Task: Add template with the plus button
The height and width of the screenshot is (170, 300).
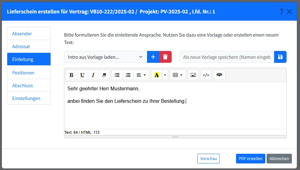Action: pos(153,57)
